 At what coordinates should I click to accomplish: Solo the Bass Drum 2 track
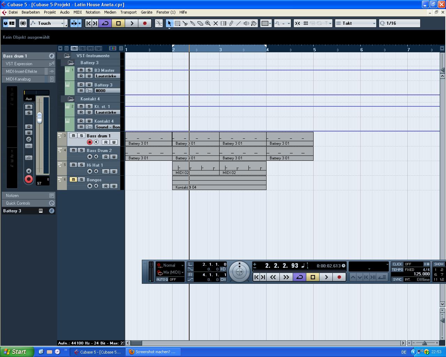(x=81, y=150)
